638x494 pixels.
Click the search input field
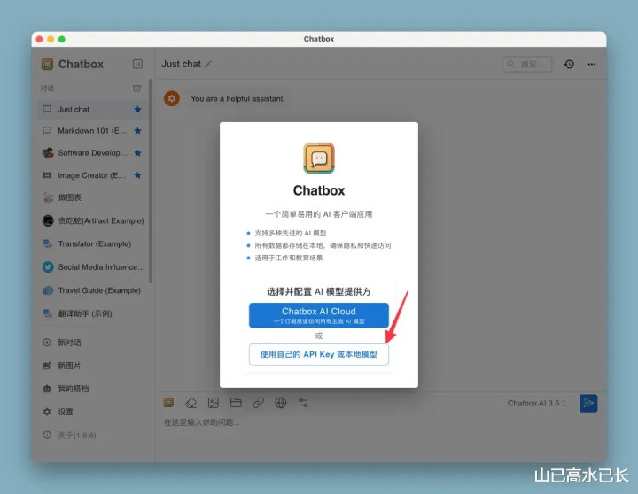pos(527,65)
